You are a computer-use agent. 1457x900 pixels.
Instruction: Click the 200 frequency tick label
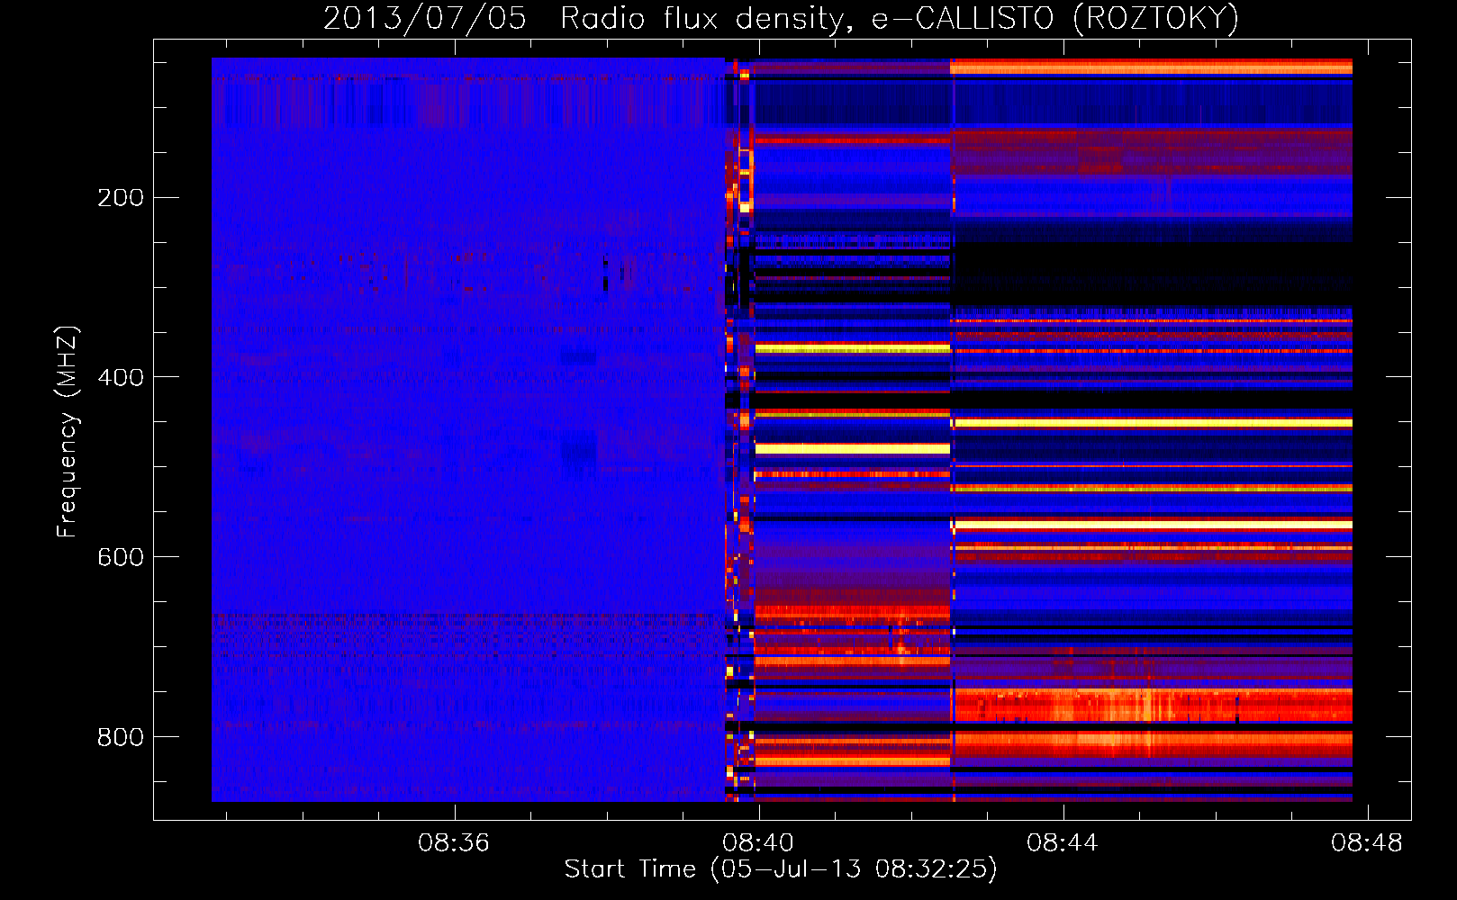tap(121, 197)
